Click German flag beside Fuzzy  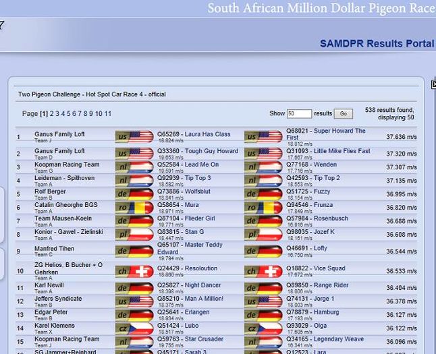point(263,194)
